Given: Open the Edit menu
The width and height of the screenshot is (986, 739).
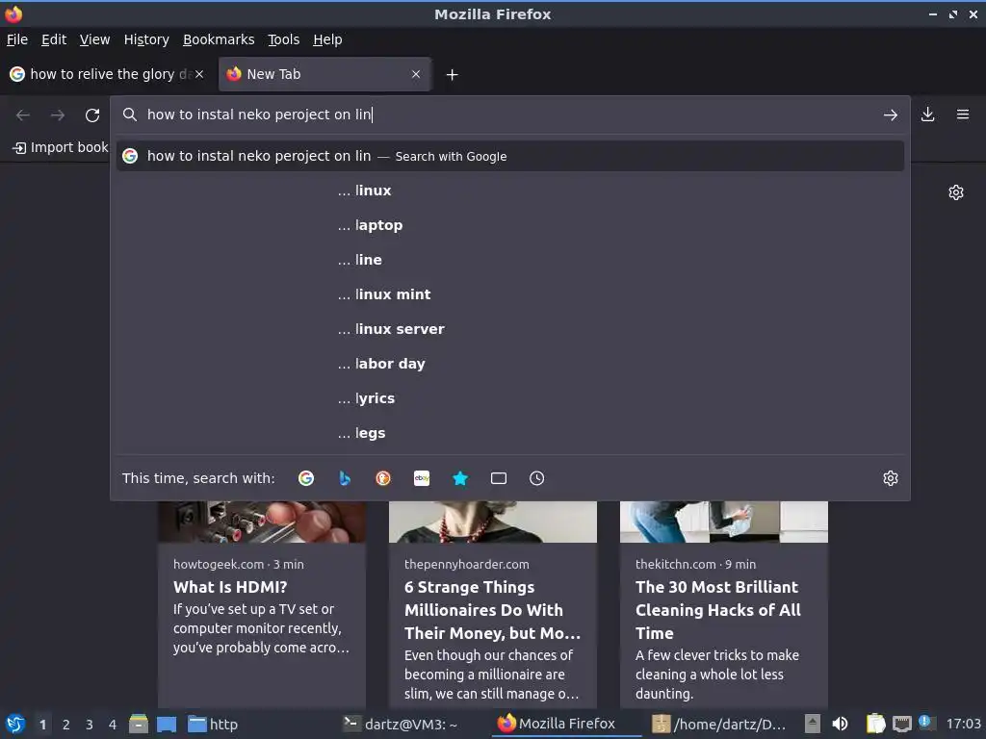Looking at the screenshot, I should click(54, 39).
